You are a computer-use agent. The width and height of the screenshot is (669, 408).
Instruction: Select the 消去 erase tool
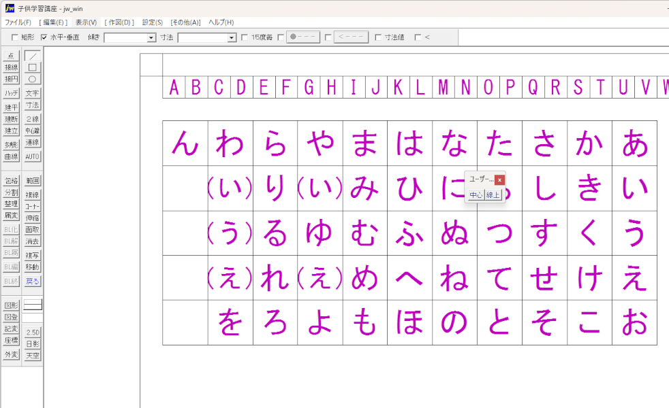pyautogui.click(x=33, y=241)
